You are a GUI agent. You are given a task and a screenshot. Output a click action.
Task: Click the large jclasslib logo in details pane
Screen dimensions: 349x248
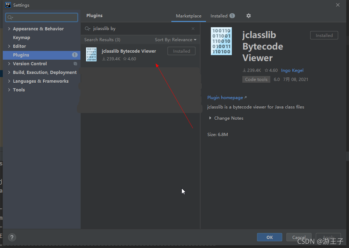(221, 41)
